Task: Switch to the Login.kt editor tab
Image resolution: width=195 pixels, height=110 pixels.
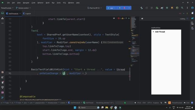Action: pos(27,13)
